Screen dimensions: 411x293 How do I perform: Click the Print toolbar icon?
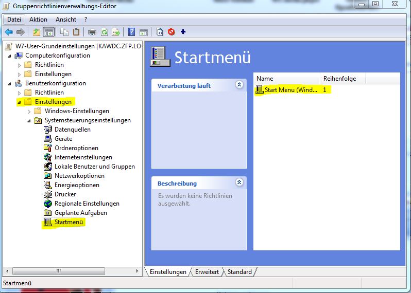[x=92, y=32]
